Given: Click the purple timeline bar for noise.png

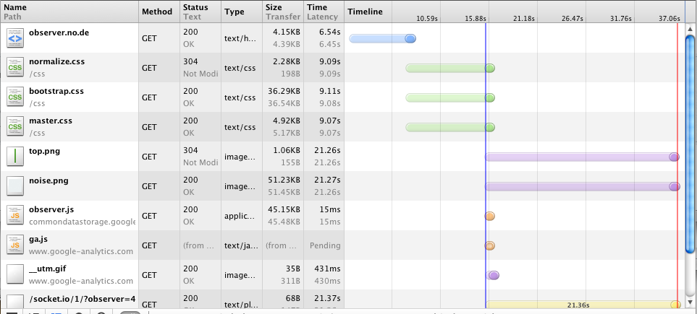Looking at the screenshot, I should coord(579,186).
